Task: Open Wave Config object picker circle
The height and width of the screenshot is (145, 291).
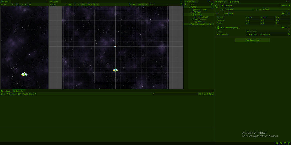Action: point(289,34)
